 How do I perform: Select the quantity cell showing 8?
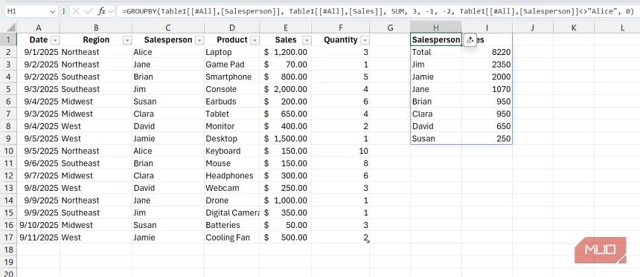pos(340,163)
